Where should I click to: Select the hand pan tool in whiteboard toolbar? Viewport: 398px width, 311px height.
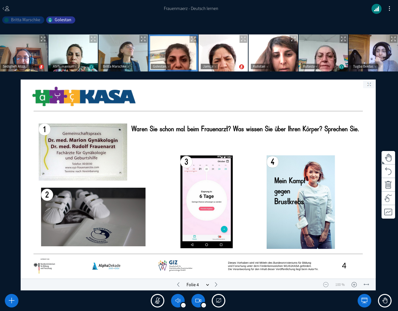point(388,157)
